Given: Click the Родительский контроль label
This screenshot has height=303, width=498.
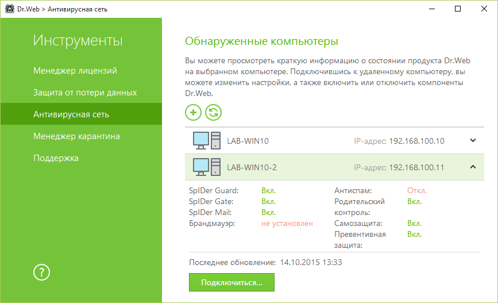Looking at the screenshot, I should [360, 207].
